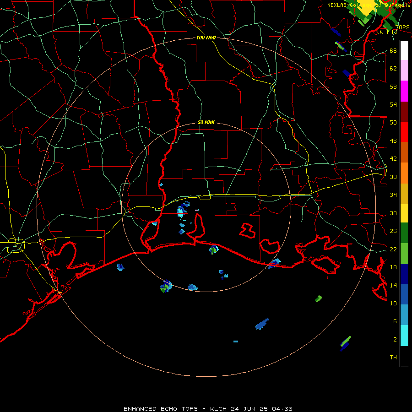Screen dimensions: 412x412
Task: Click the black TH threshold swatch
Action: [x=404, y=356]
